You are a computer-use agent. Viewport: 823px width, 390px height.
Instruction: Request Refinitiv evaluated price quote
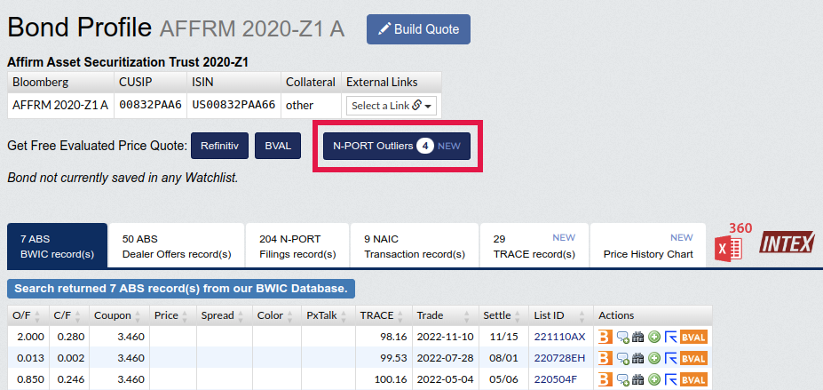(x=219, y=146)
